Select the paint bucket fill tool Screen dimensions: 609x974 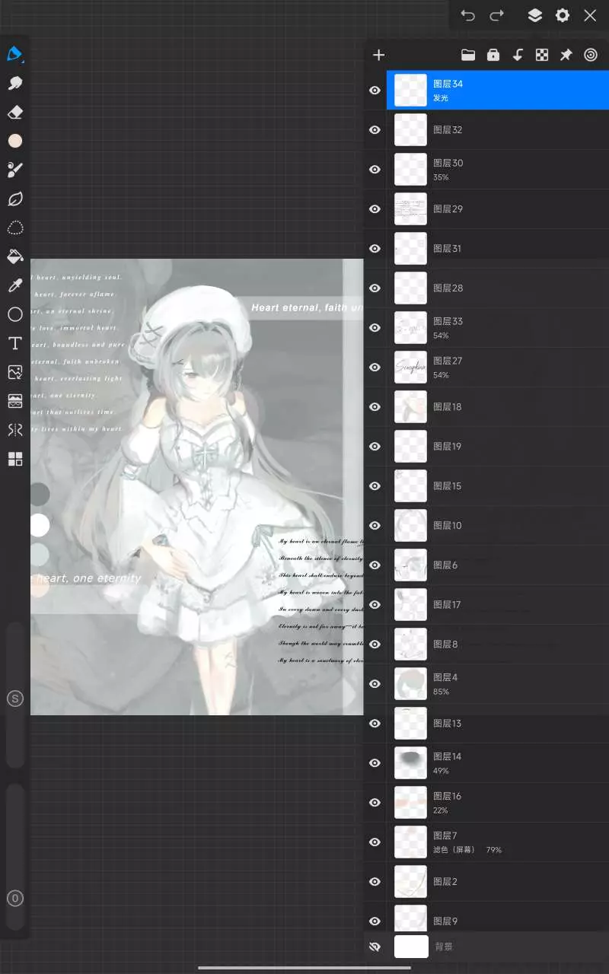[x=15, y=256]
